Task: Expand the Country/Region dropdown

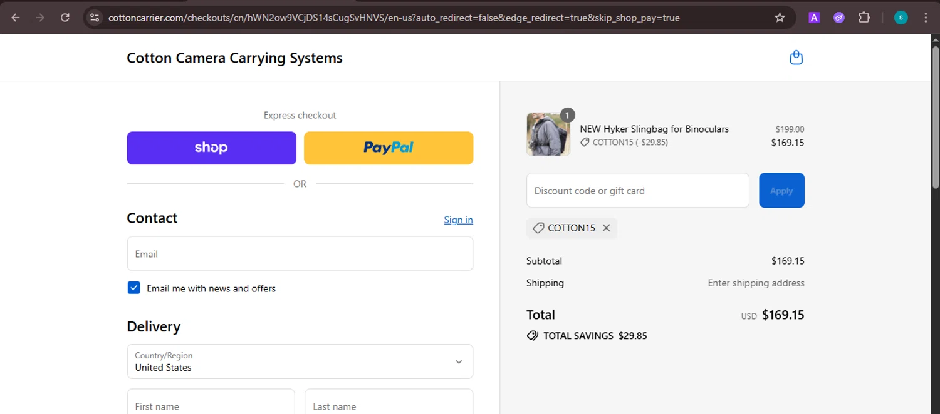Action: [300, 361]
